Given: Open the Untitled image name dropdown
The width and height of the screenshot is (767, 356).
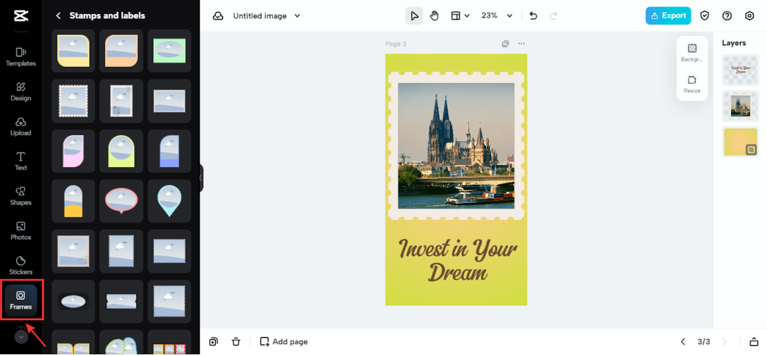Looking at the screenshot, I should coord(266,16).
